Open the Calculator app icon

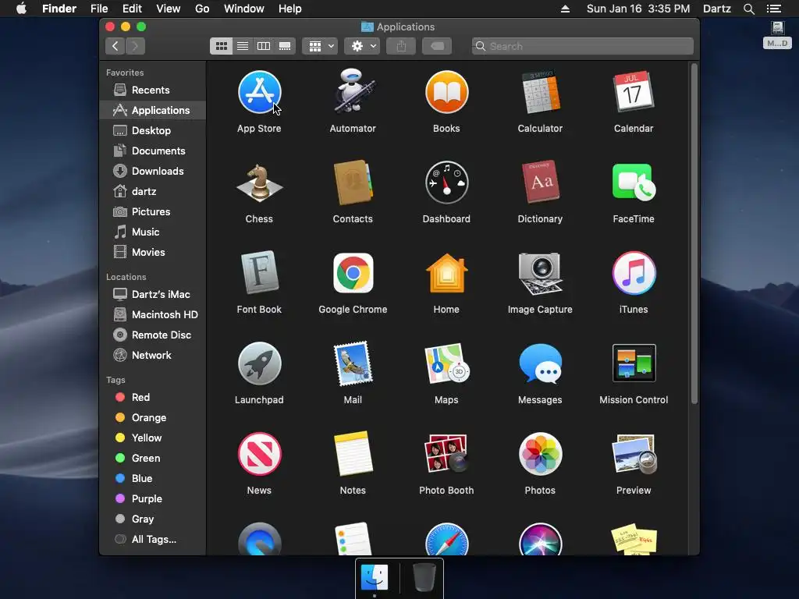pyautogui.click(x=540, y=92)
